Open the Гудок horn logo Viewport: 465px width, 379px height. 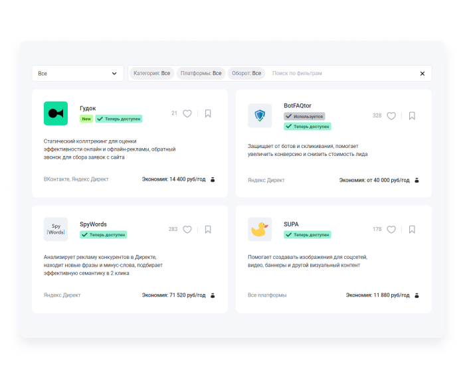point(56,114)
